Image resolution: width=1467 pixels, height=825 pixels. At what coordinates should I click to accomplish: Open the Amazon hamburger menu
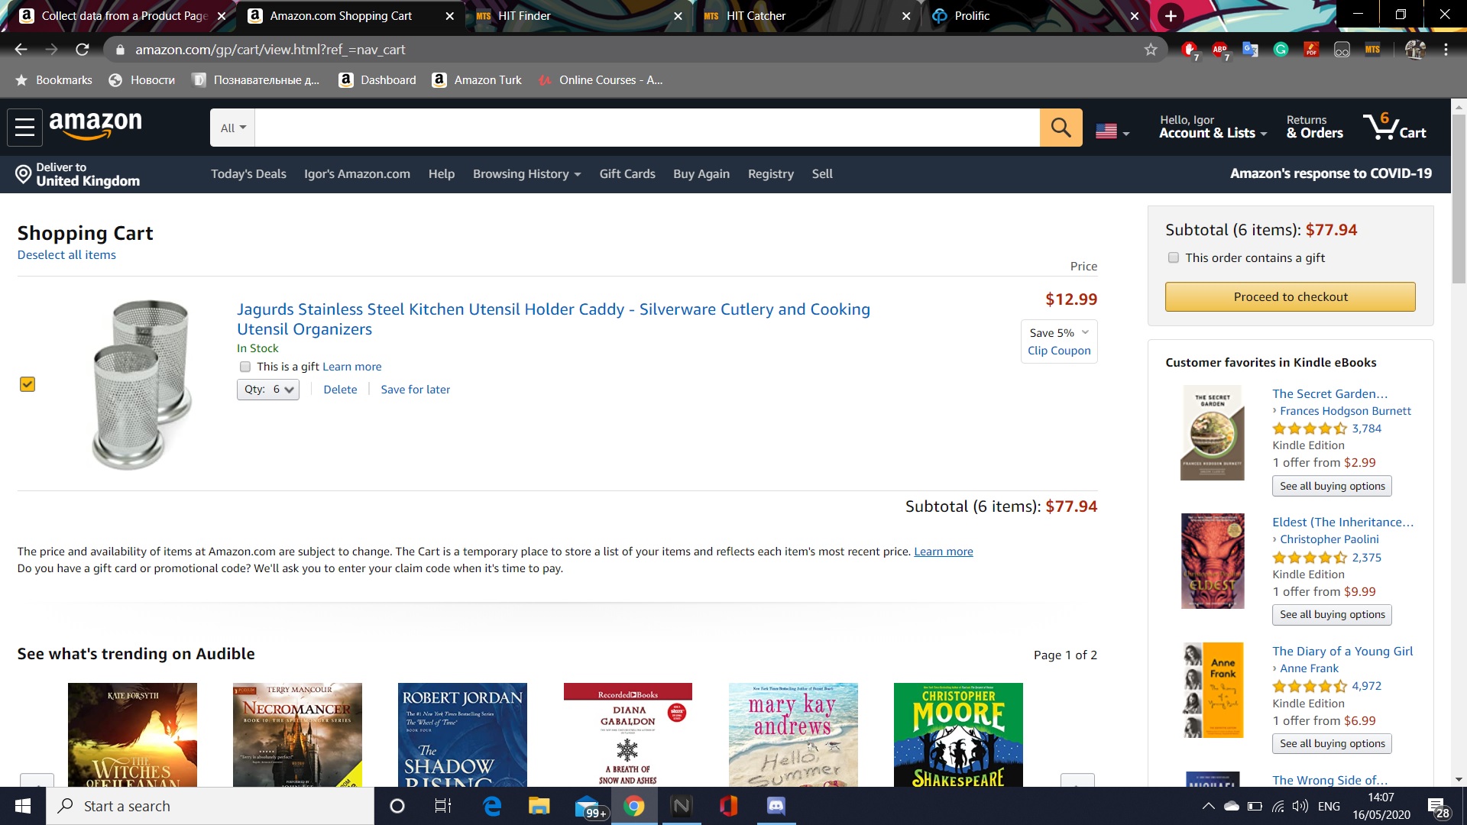click(x=24, y=127)
